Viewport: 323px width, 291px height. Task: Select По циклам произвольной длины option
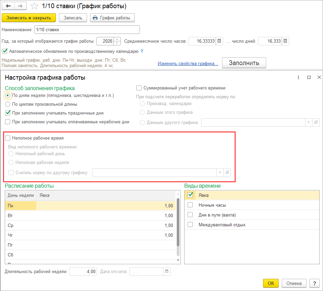click(x=7, y=104)
